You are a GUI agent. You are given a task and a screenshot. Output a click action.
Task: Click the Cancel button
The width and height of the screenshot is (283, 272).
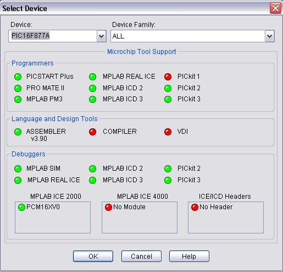click(x=141, y=256)
